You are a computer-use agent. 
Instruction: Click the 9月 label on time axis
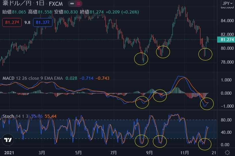pos(149,153)
